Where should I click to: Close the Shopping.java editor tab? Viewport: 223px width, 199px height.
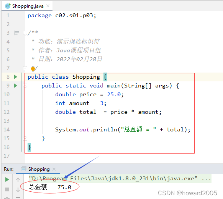48,6
